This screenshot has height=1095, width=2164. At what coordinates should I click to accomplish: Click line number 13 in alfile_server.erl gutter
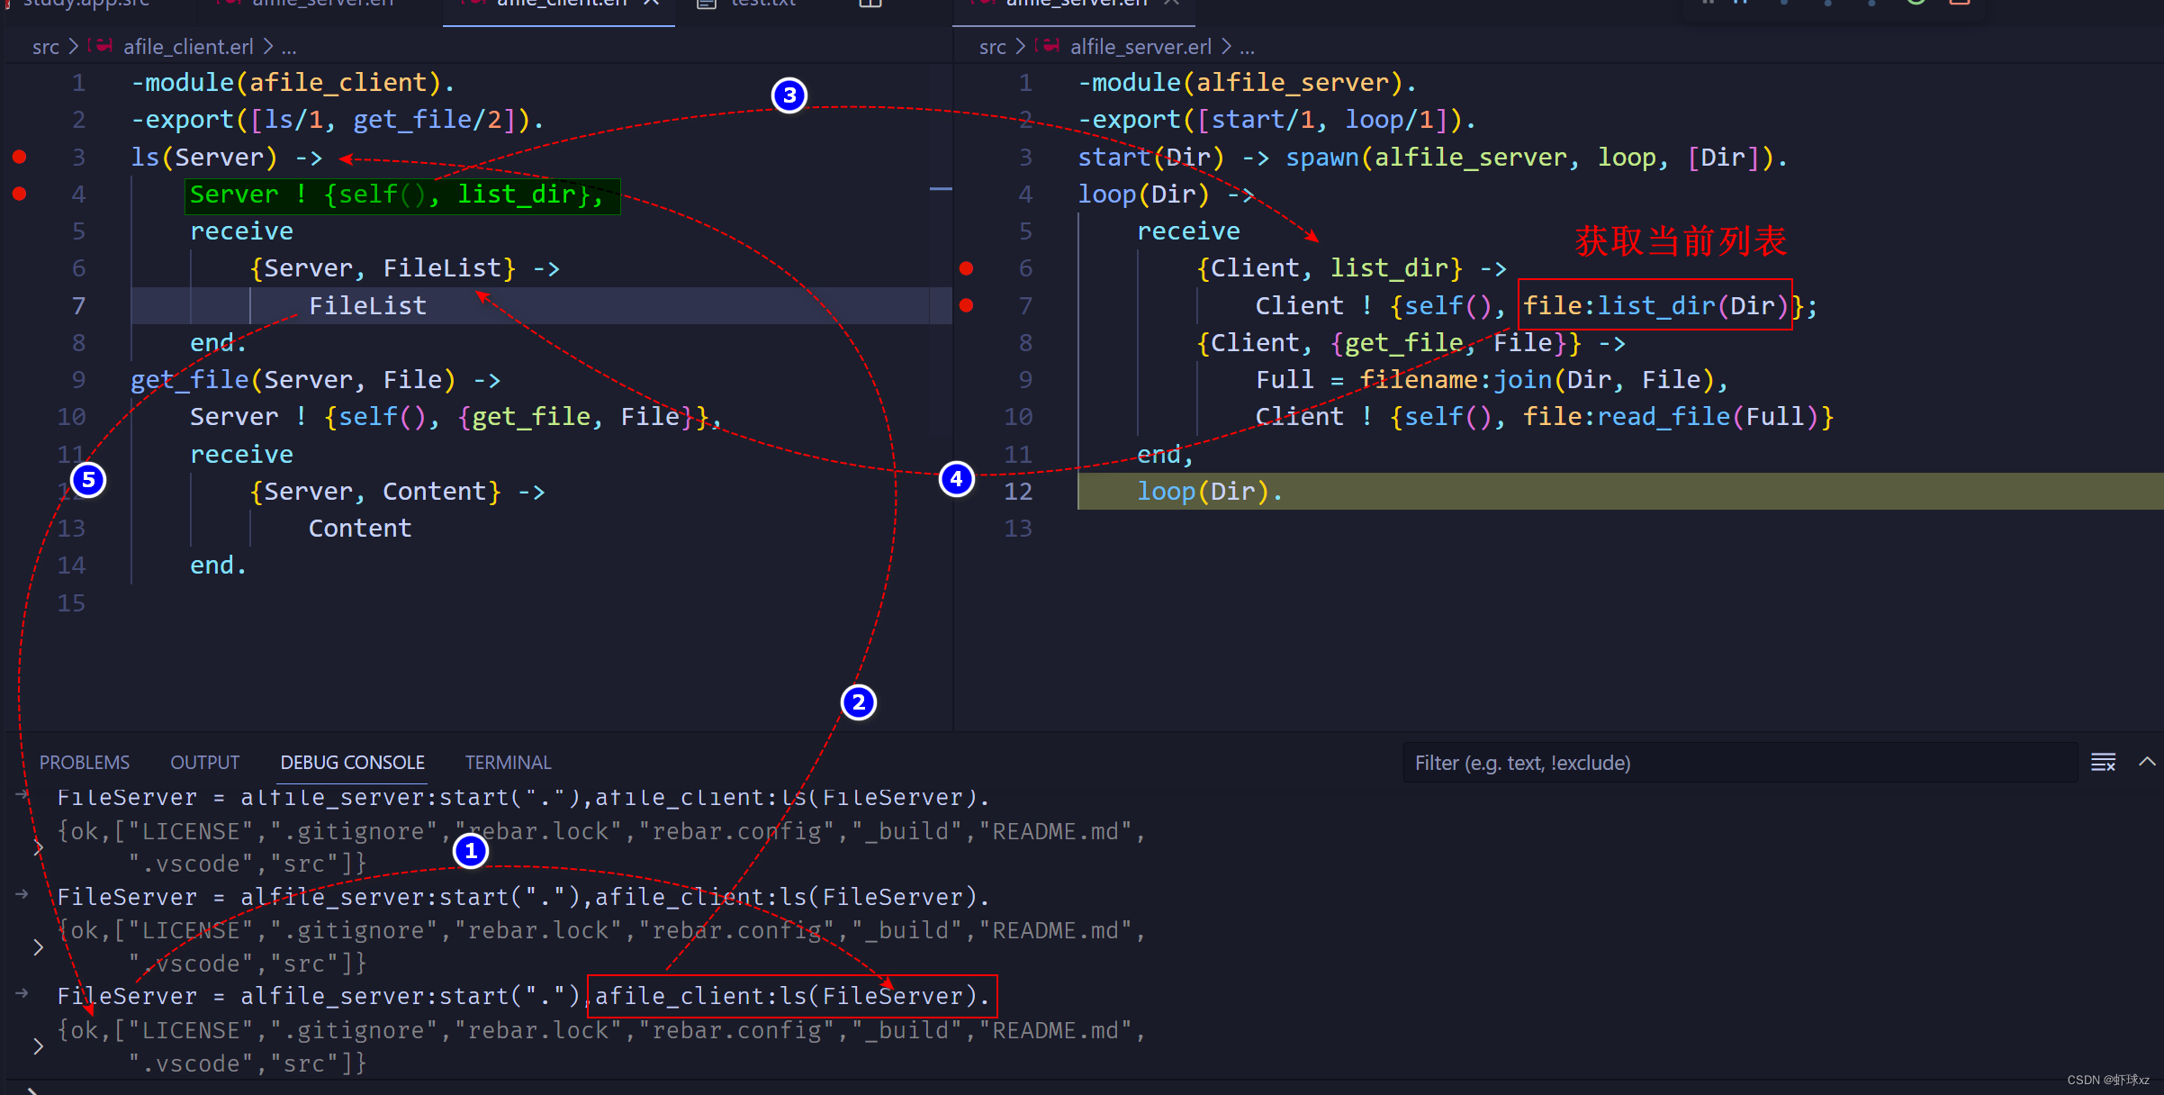[x=1018, y=529]
